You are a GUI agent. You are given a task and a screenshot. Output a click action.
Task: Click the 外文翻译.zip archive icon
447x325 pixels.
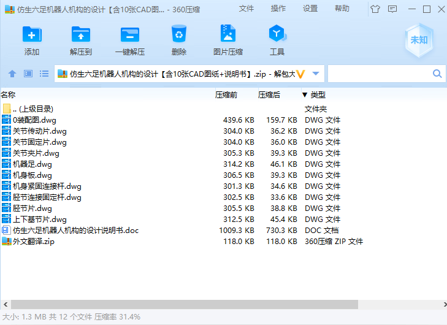6,241
